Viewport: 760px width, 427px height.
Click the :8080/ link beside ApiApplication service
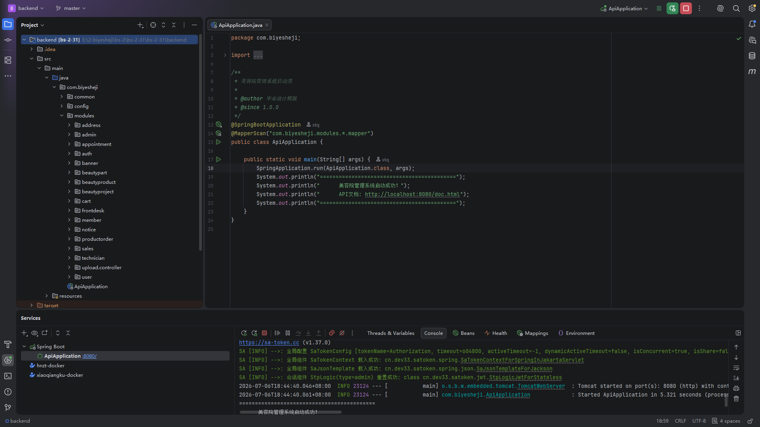click(x=89, y=356)
